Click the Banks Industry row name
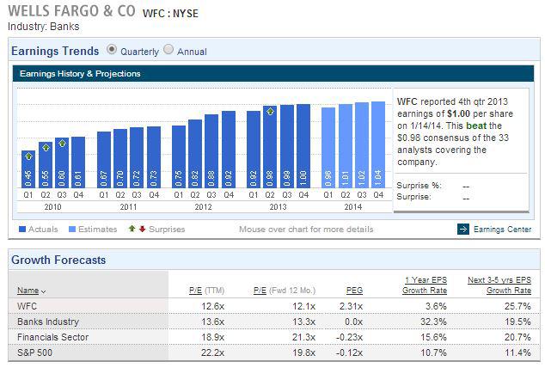Screen dimensions: 545x380 (48, 322)
